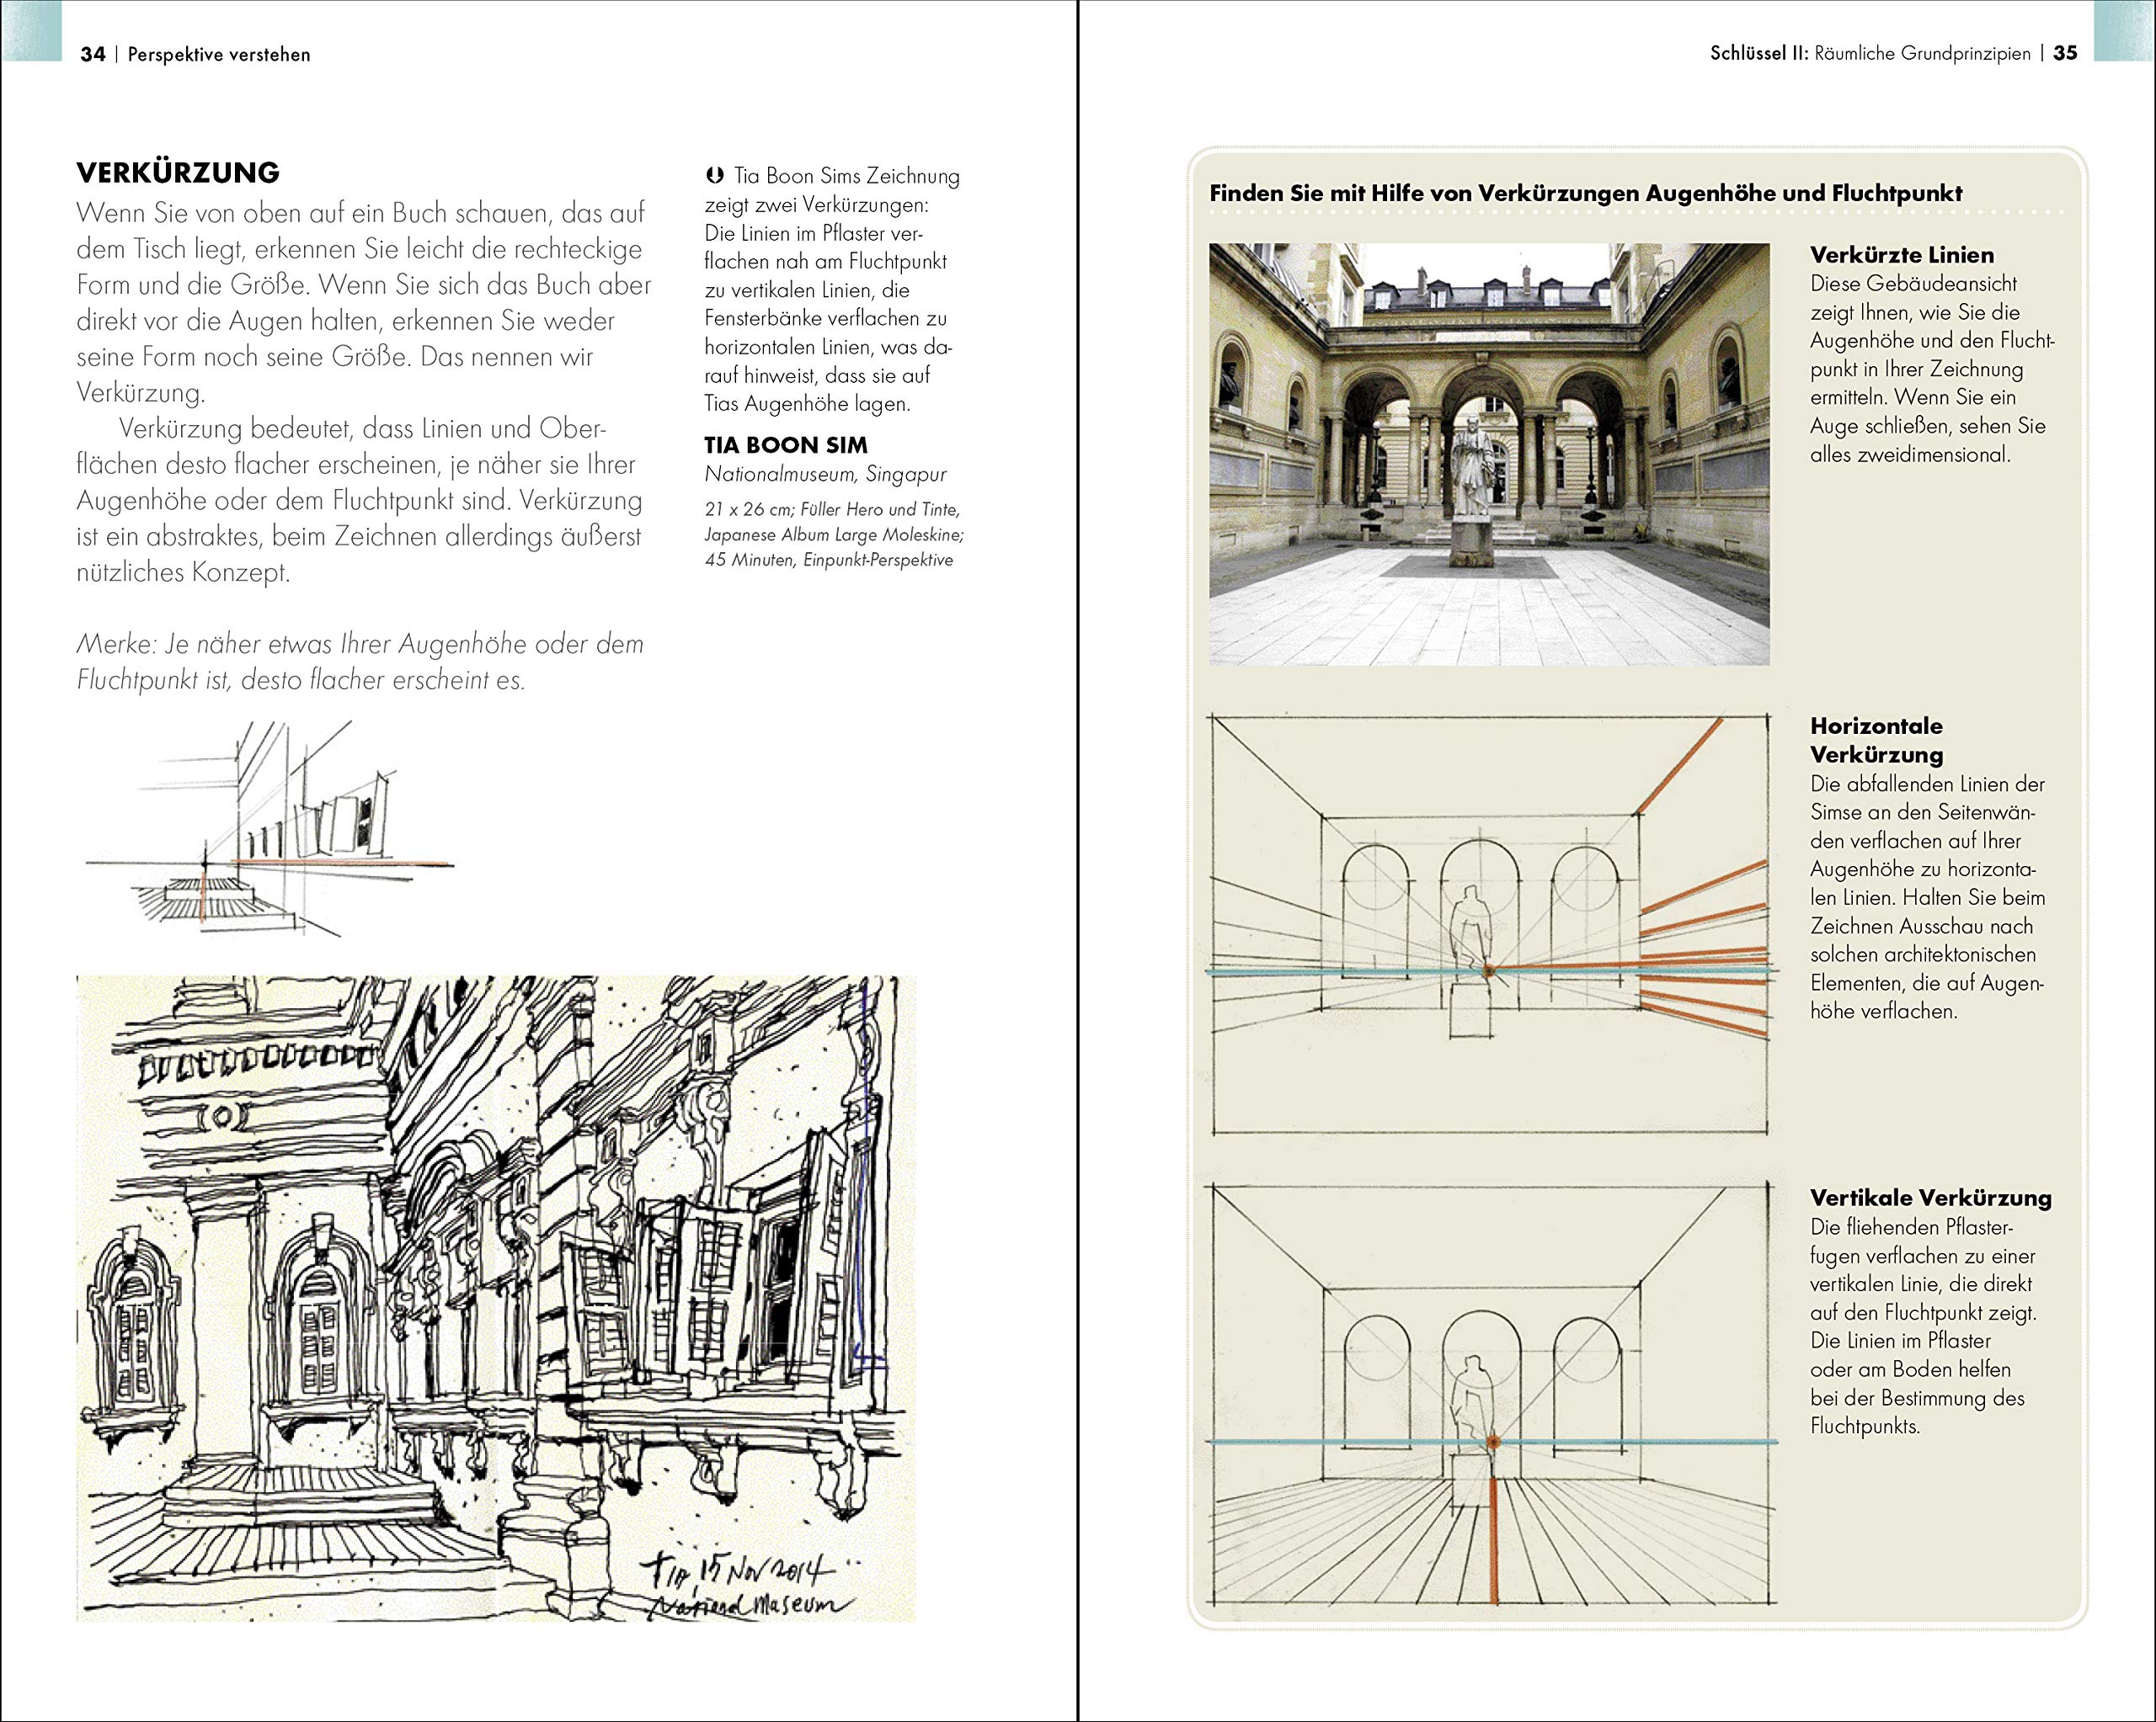
Task: Click the heading Vertikale Verkürzung
Action: point(1931,1198)
